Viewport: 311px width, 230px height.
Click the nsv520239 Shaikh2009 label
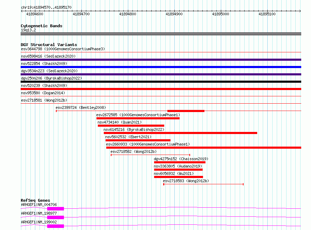(44, 86)
